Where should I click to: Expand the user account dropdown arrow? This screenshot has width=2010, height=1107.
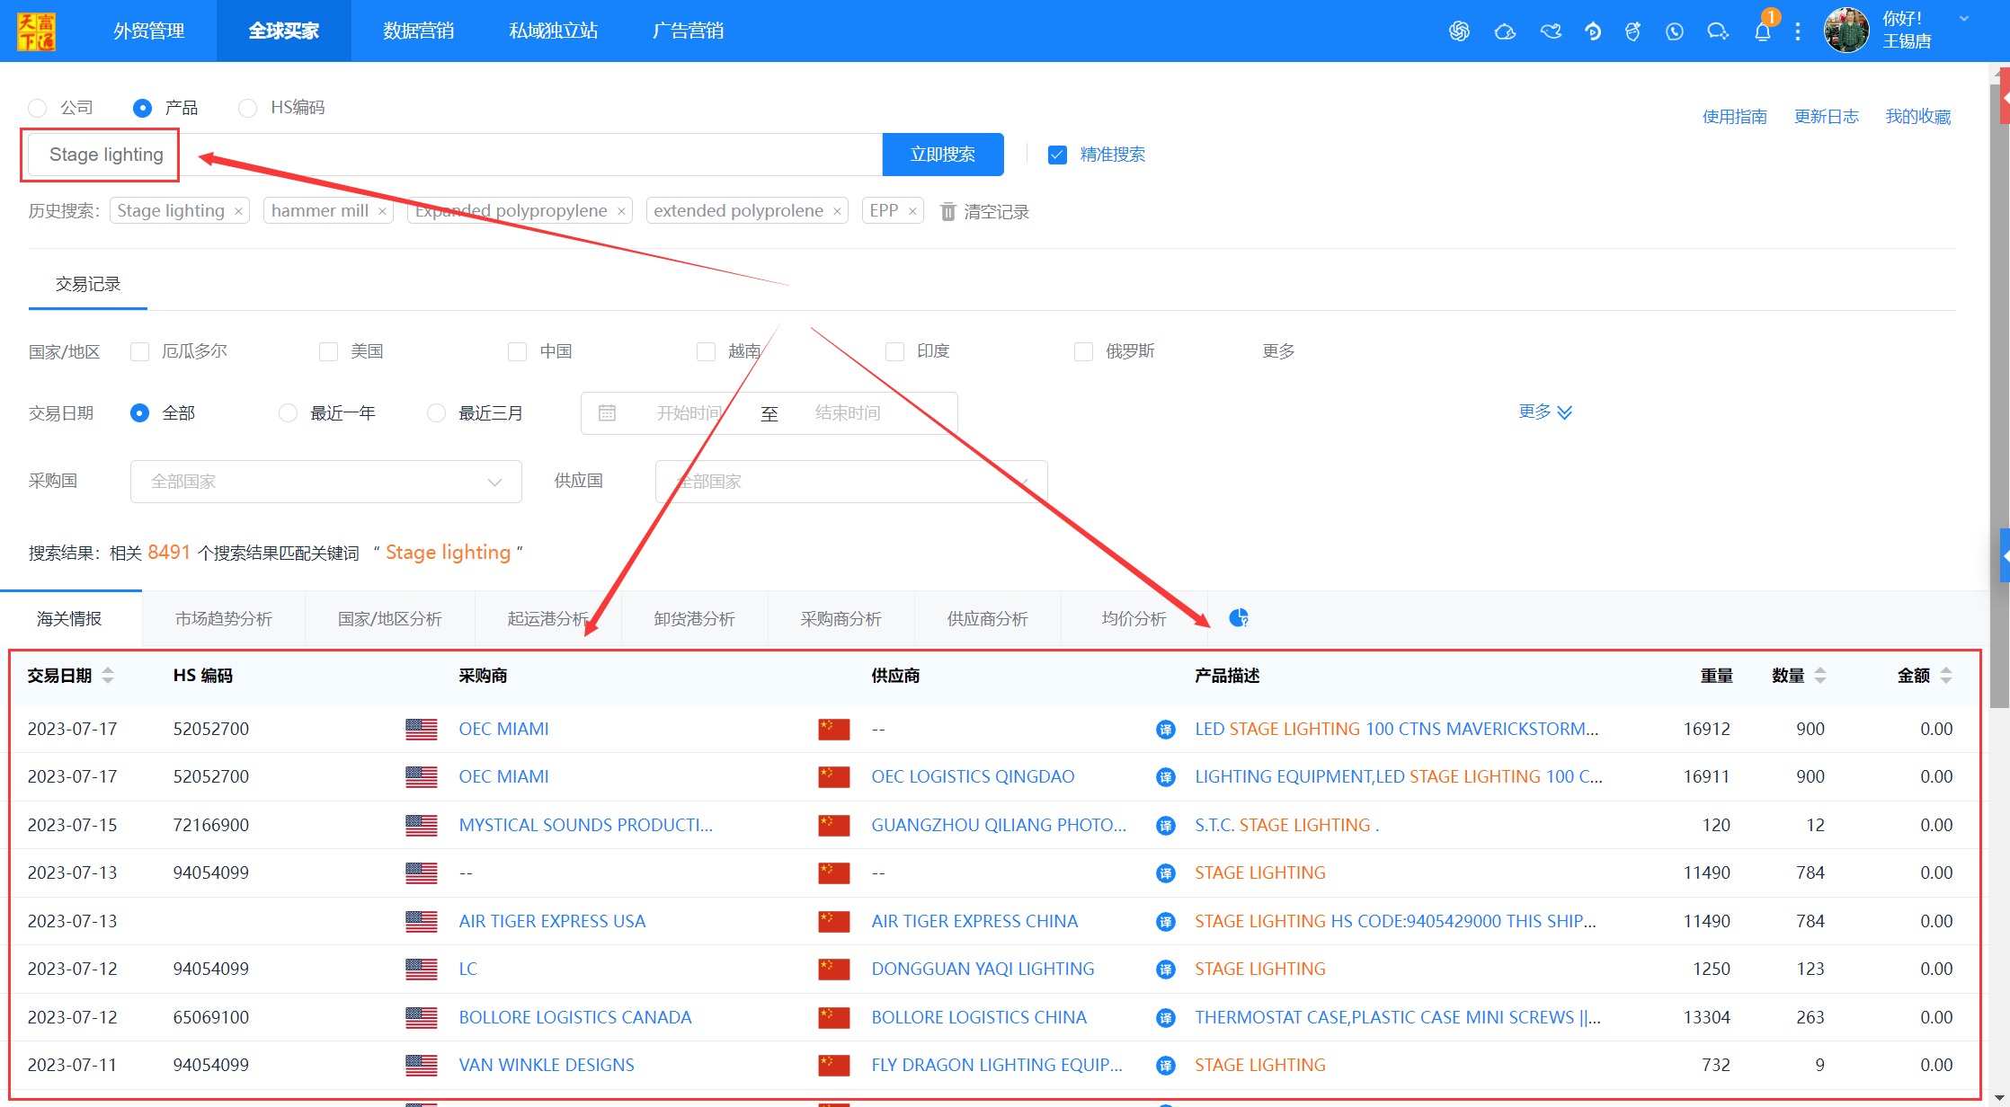pyautogui.click(x=1964, y=18)
